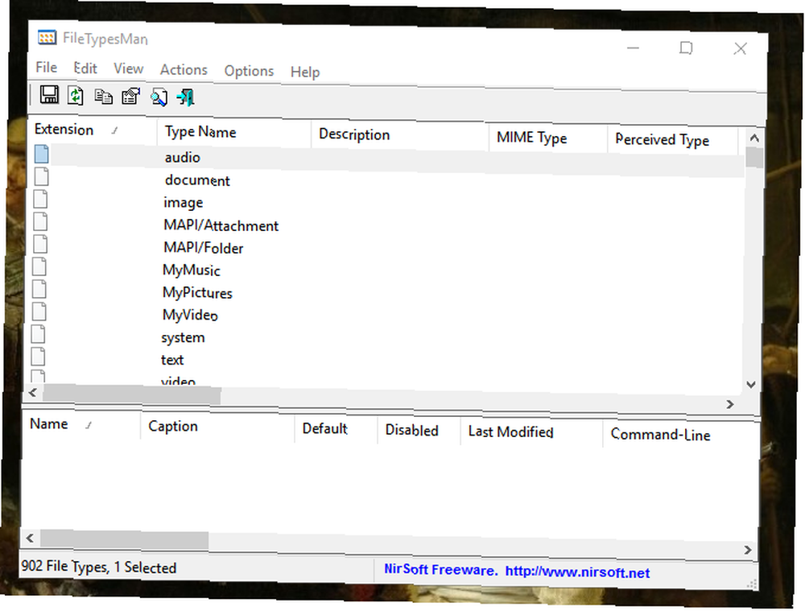
Task: Select the MyMusic row text
Action: (x=191, y=270)
